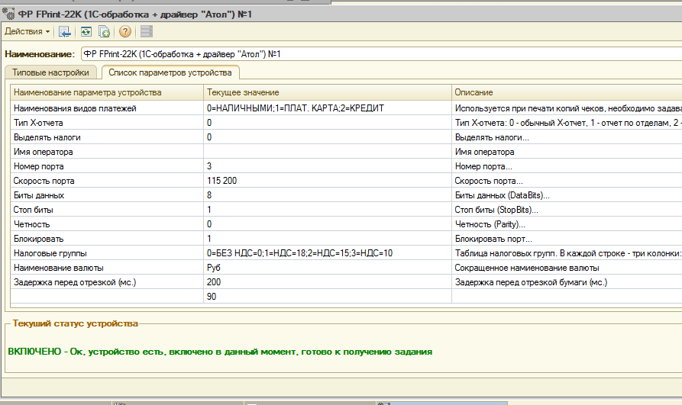This screenshot has height=405, width=682.
Task: Click the Тип Х-отчета description text
Action: point(568,123)
